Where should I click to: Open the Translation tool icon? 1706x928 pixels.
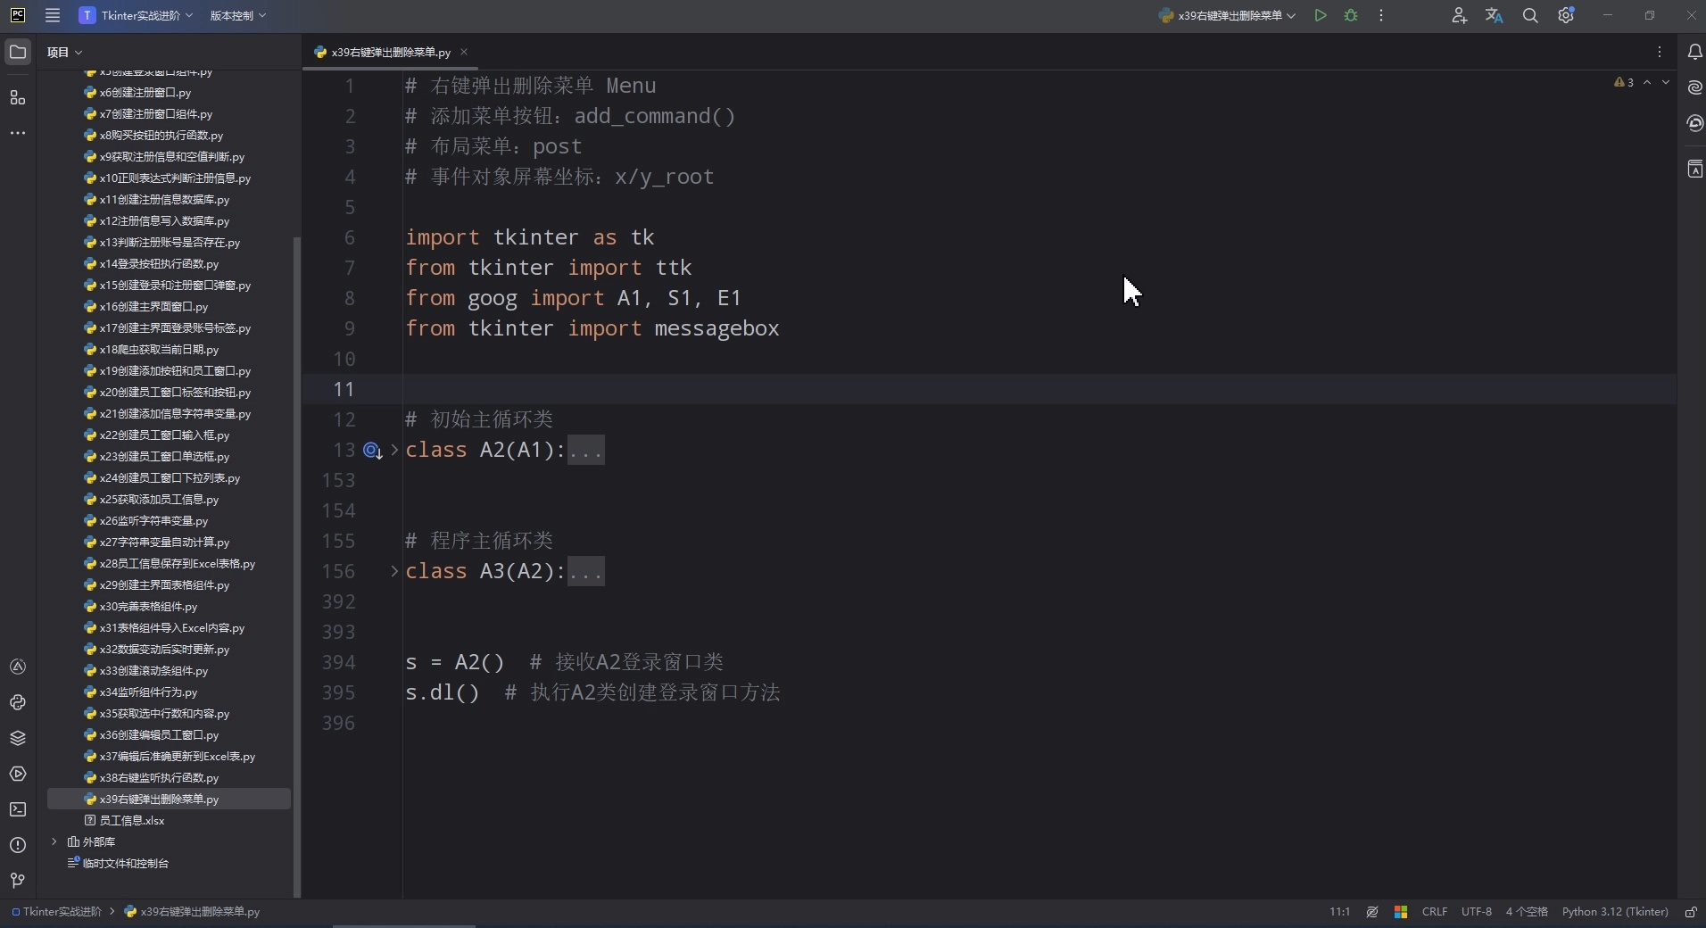tap(1494, 15)
